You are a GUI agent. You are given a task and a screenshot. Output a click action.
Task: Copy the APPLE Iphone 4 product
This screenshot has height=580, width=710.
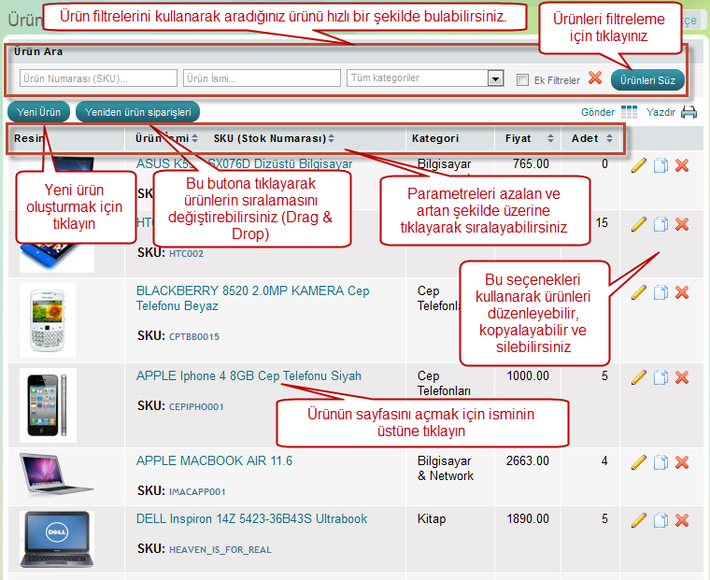point(660,377)
